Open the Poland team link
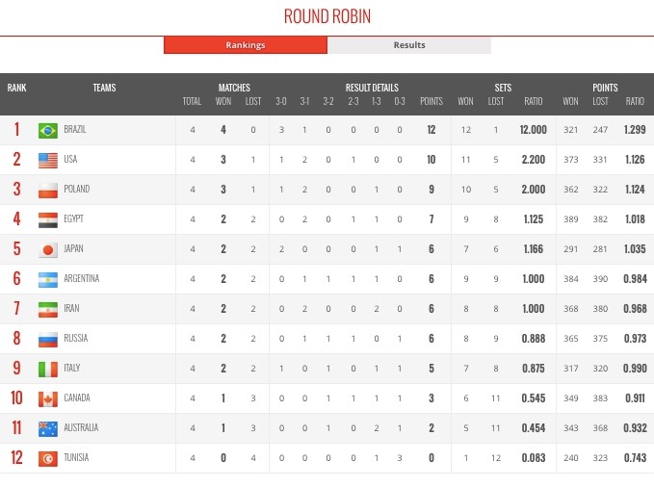The image size is (654, 487). pos(76,190)
